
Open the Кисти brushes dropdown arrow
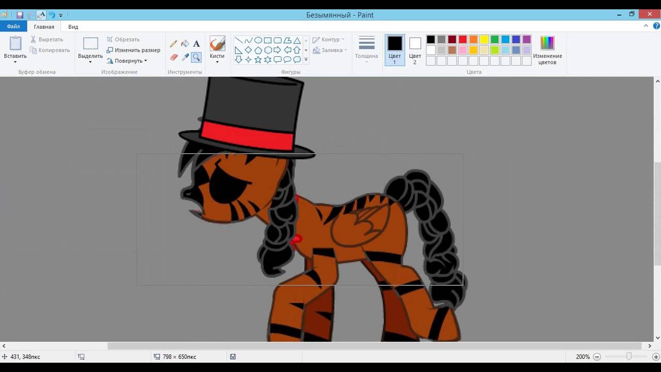pyautogui.click(x=217, y=62)
